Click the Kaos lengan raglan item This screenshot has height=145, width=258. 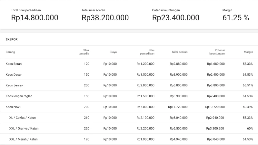tap(19, 96)
